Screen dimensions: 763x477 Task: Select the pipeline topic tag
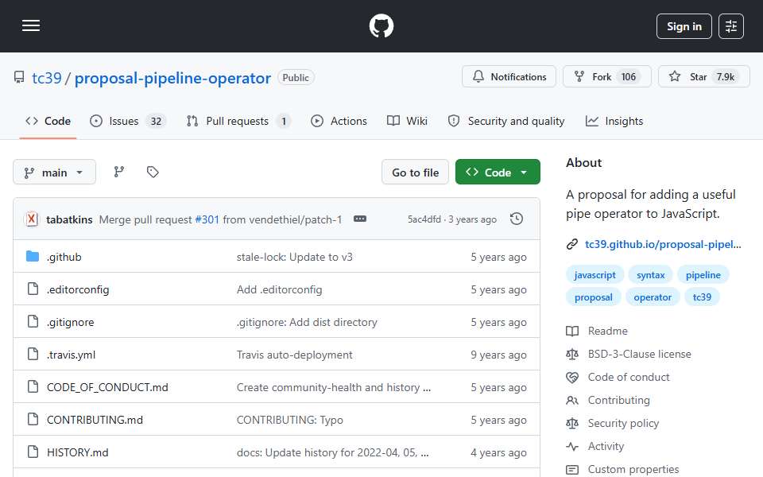pyautogui.click(x=703, y=275)
